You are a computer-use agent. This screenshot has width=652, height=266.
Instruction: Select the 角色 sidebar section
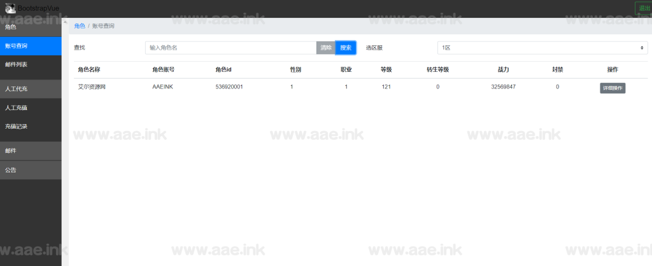pos(31,27)
